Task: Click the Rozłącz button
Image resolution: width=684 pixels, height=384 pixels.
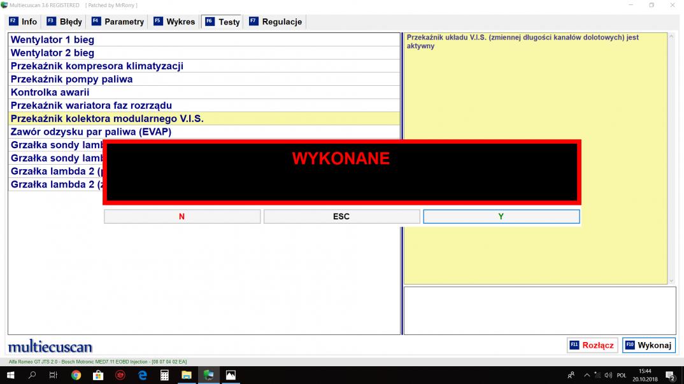Action: click(592, 345)
